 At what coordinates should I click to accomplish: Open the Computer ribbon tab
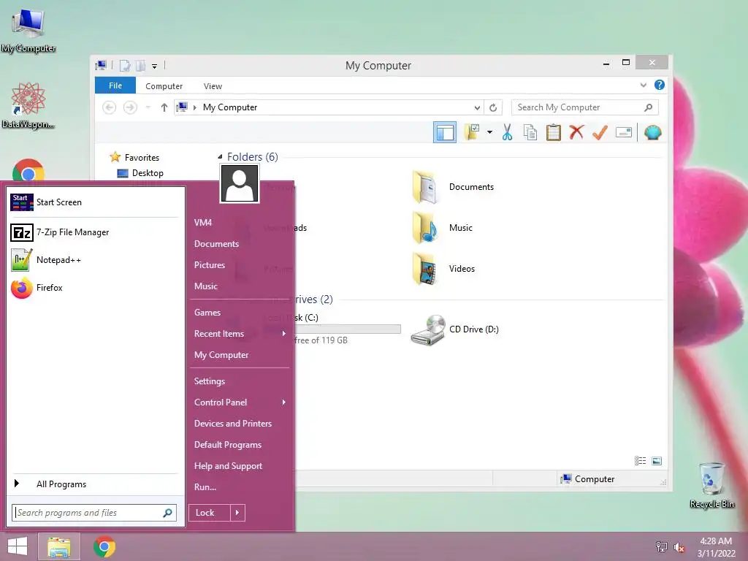click(164, 86)
